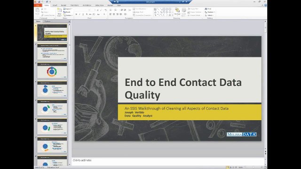The image size is (301, 169).
Task: Open the Change Case dropdown
Action: pos(98,14)
